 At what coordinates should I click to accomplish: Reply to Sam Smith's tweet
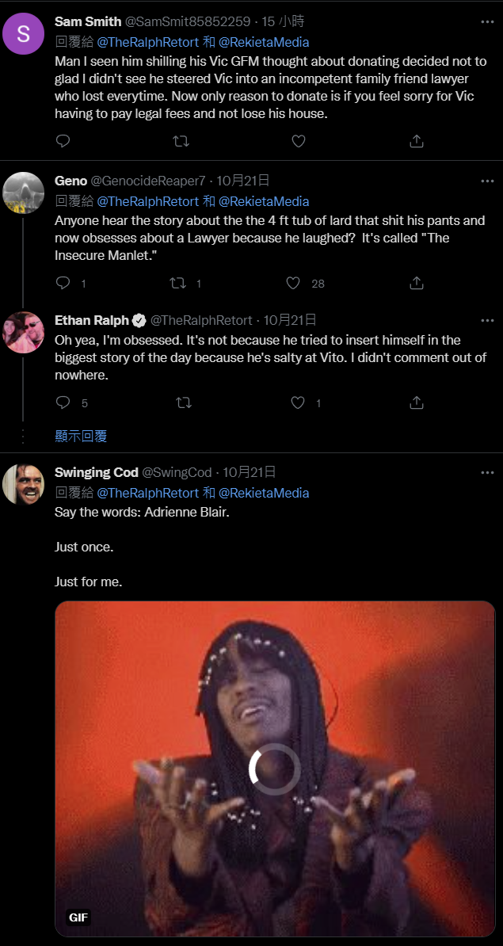(x=63, y=141)
